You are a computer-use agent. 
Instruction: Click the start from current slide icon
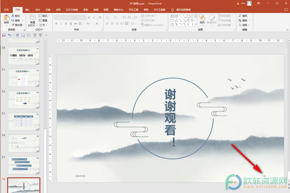click(x=41, y=35)
